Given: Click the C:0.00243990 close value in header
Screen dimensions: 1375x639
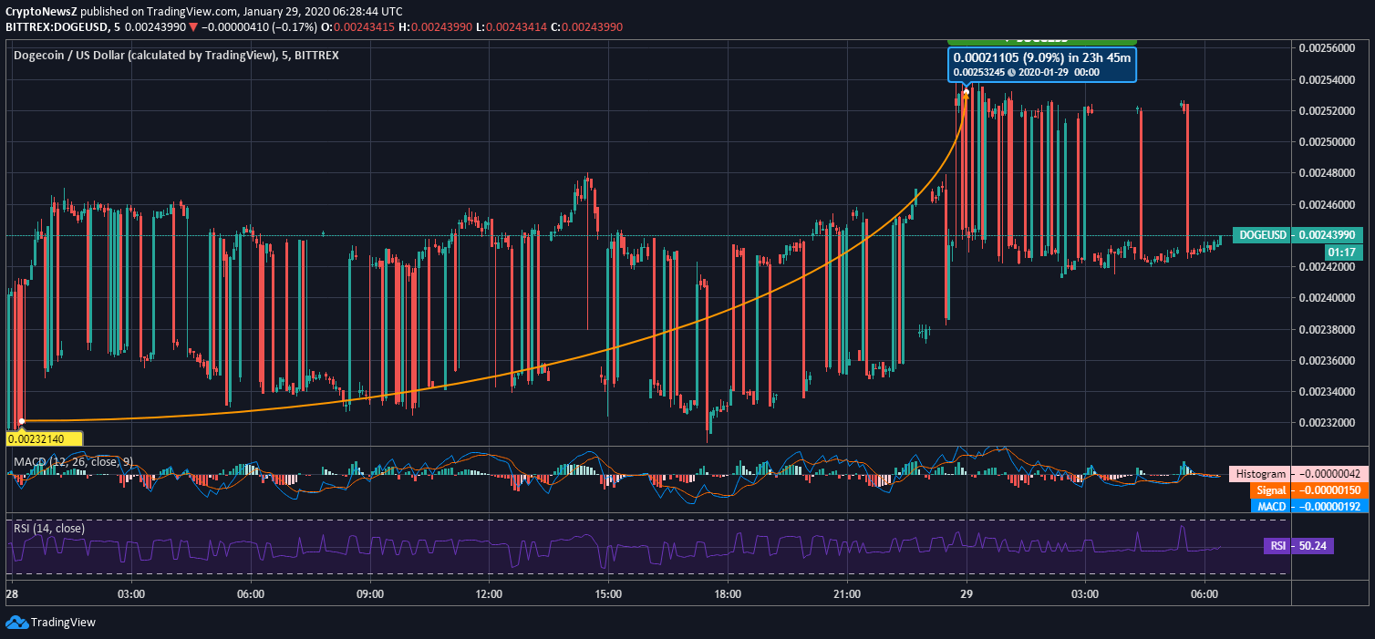Looking at the screenshot, I should (x=587, y=27).
